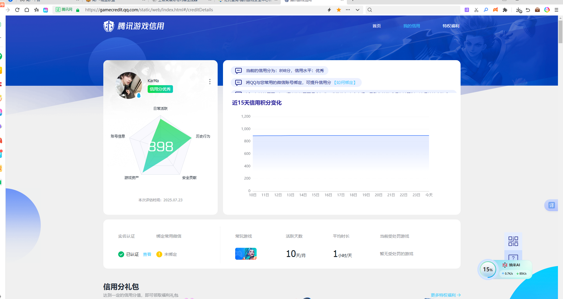Click the 暂无受处罚的游戏 text

tap(397, 254)
